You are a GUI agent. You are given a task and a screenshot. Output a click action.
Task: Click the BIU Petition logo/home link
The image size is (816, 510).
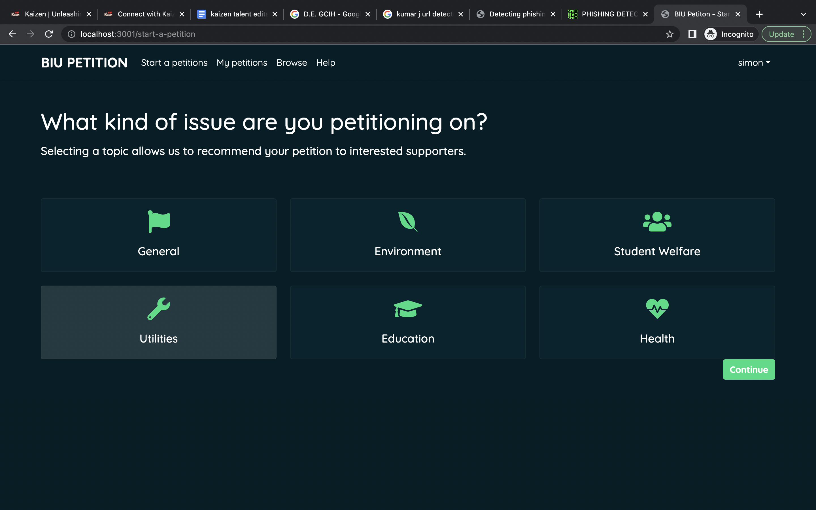[x=84, y=63]
